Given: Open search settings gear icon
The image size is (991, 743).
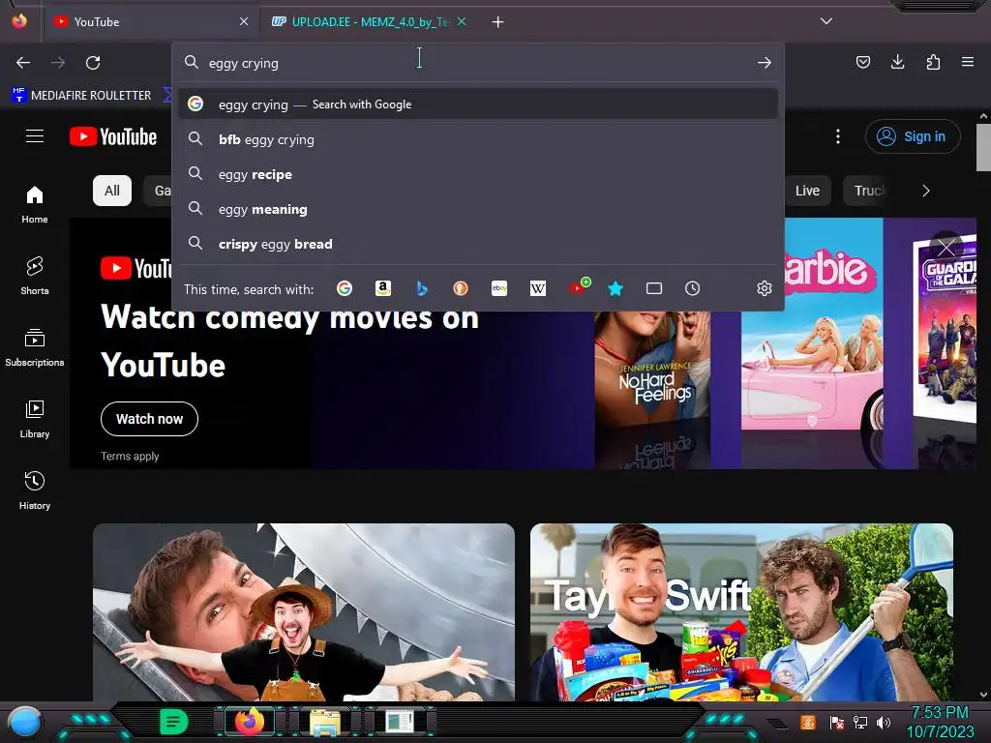Looking at the screenshot, I should tap(765, 288).
